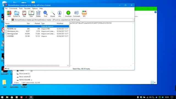The width and height of the screenshot is (176, 99).
Task: Show archive Info
Action: (x=60, y=14)
